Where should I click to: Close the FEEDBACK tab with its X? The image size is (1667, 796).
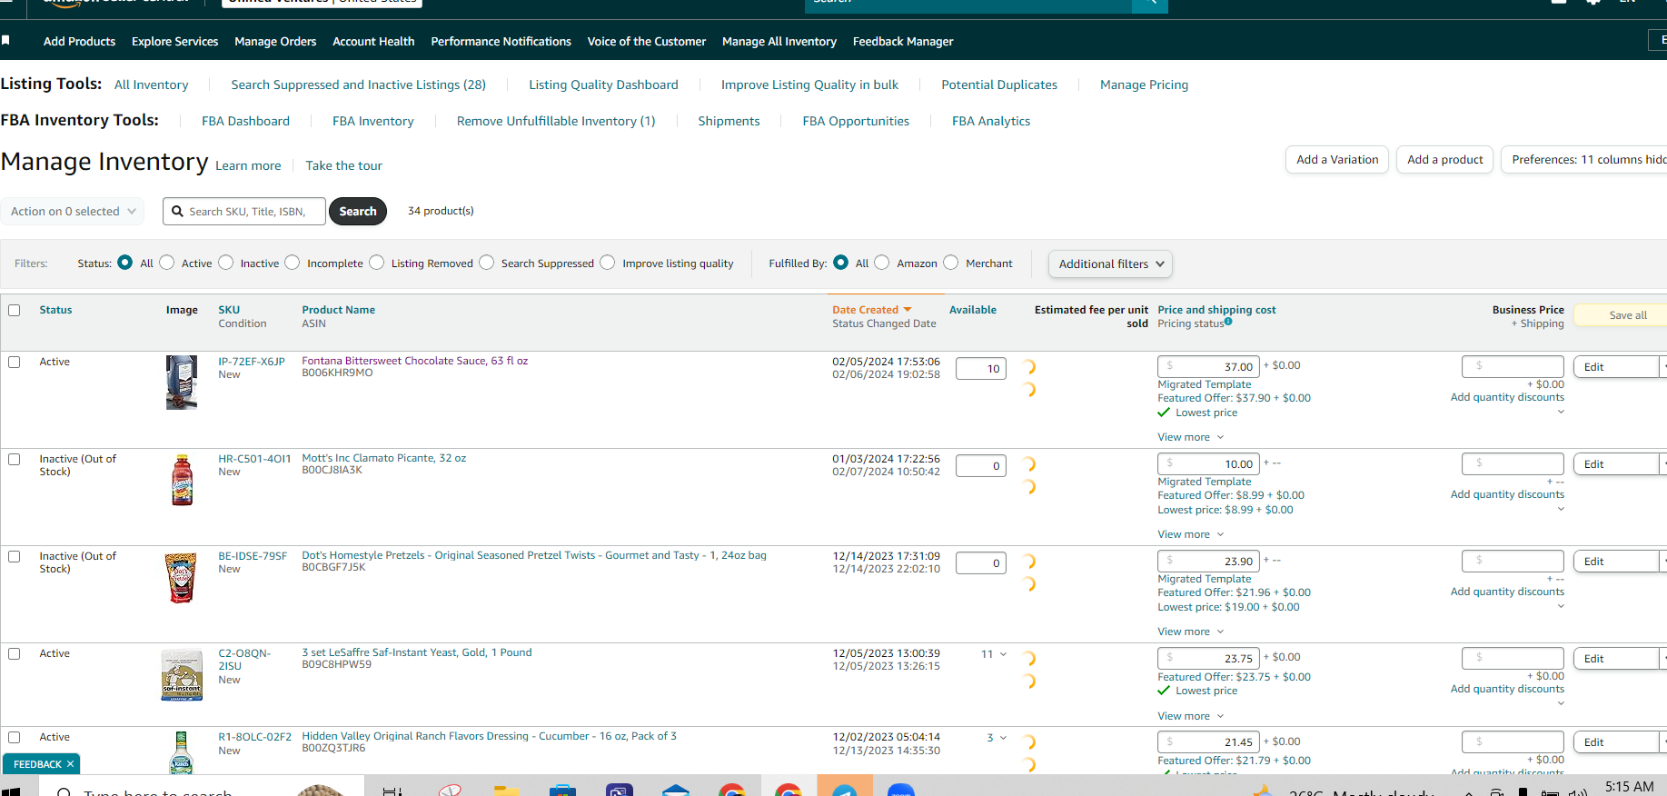(x=70, y=764)
